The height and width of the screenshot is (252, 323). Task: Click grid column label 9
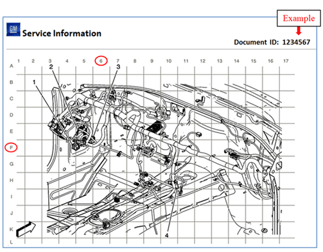click(x=152, y=61)
